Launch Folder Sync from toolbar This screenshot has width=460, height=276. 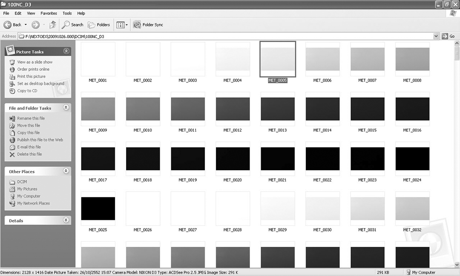(148, 25)
